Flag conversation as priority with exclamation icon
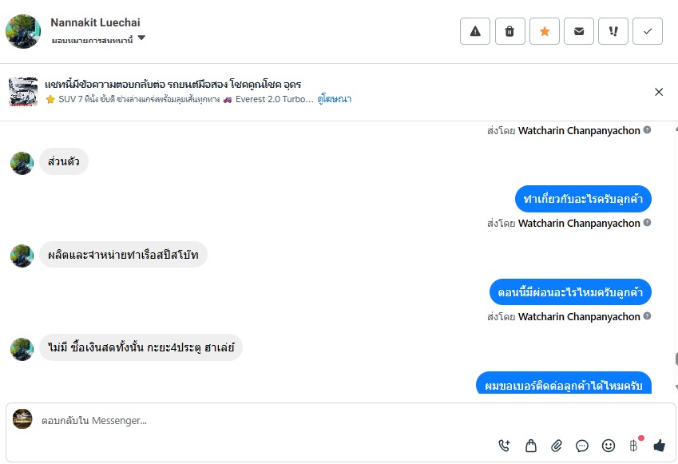678x464 pixels. (x=613, y=31)
